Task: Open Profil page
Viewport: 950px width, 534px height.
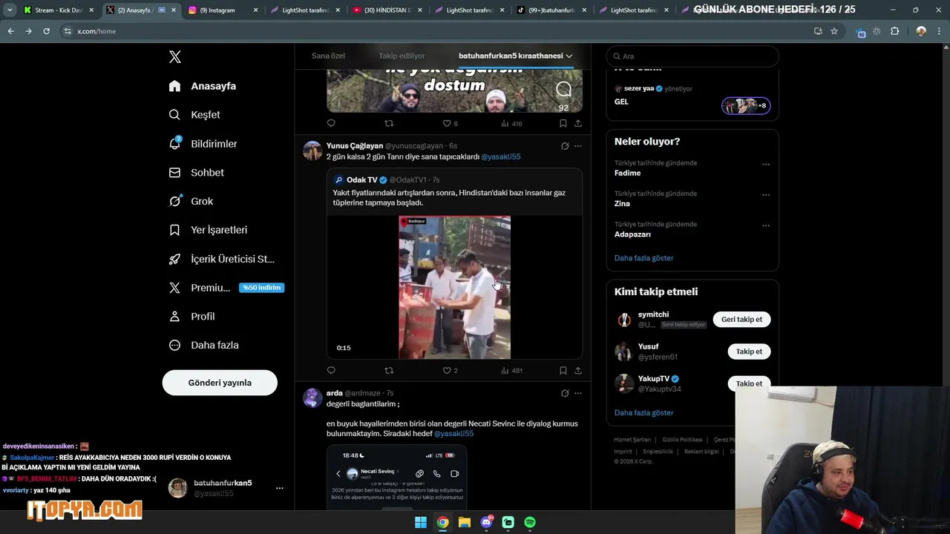Action: (191, 316)
